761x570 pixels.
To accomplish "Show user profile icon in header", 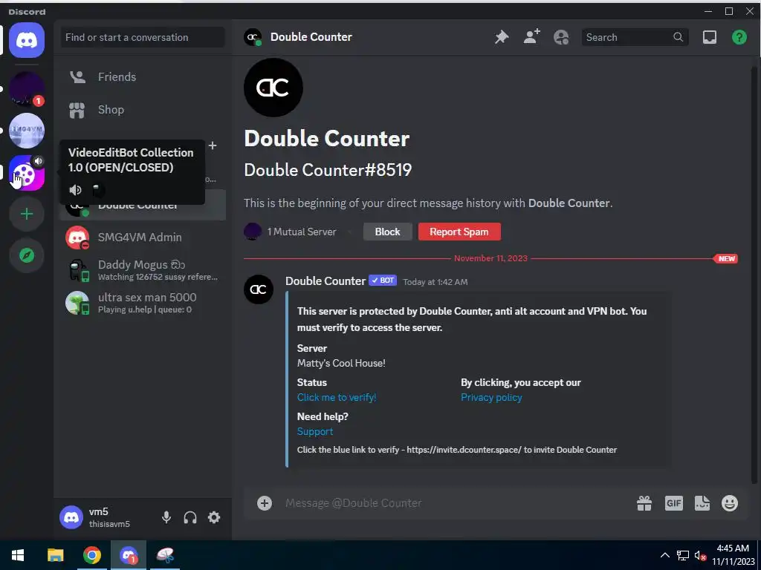I will 561,37.
